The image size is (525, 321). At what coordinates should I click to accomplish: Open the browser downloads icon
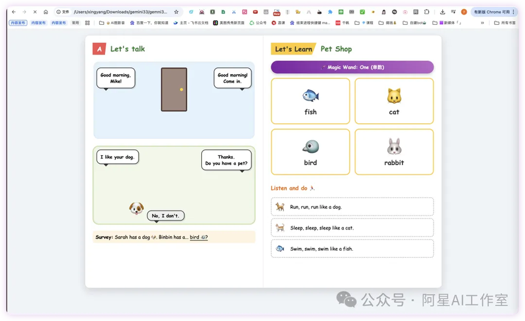pyautogui.click(x=442, y=12)
